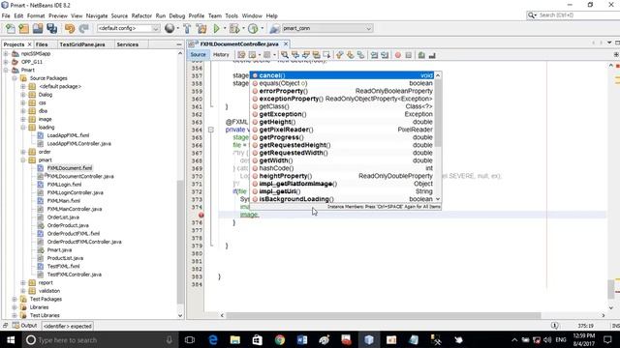Click the Uncomment icon in the editor toolbar

click(432, 55)
